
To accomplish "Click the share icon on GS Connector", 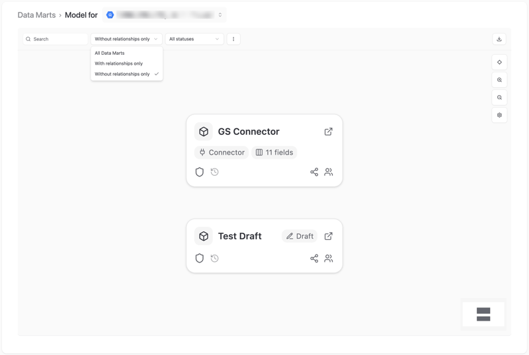I will tap(314, 172).
